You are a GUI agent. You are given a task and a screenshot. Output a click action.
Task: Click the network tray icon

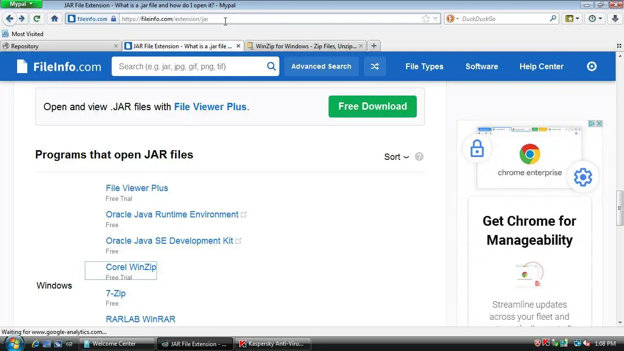click(x=578, y=343)
